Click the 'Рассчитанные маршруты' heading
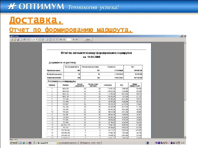 62,81
